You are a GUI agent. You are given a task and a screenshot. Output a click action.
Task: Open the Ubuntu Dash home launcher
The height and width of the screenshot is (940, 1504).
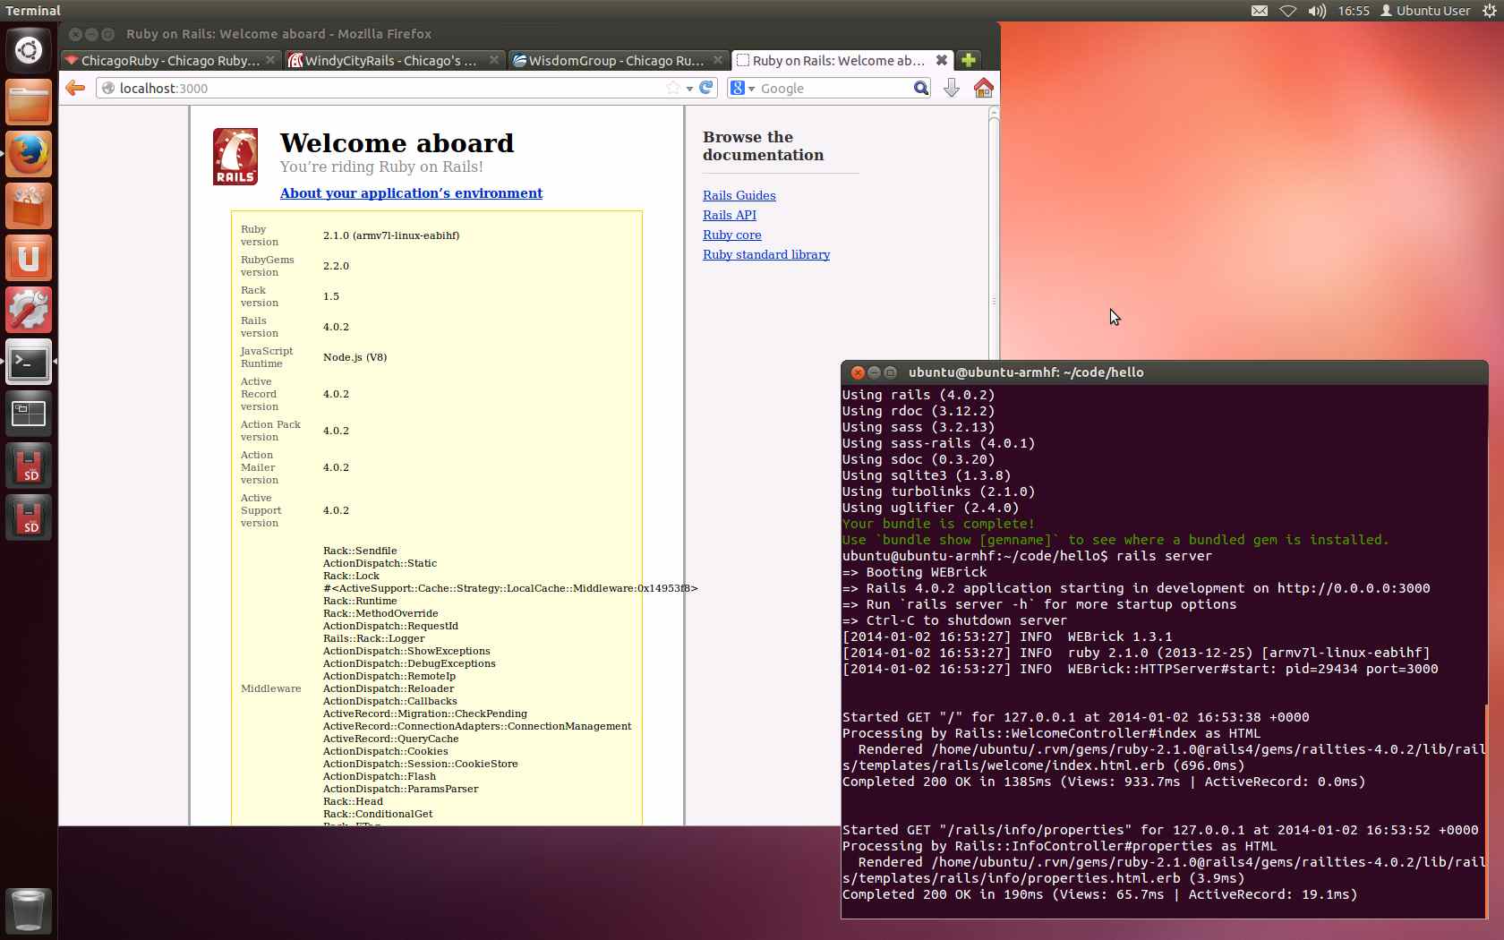point(29,50)
